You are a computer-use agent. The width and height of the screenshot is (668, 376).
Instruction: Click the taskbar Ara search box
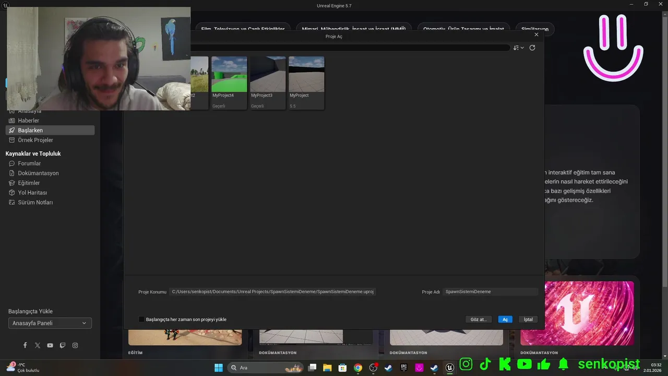point(266,368)
